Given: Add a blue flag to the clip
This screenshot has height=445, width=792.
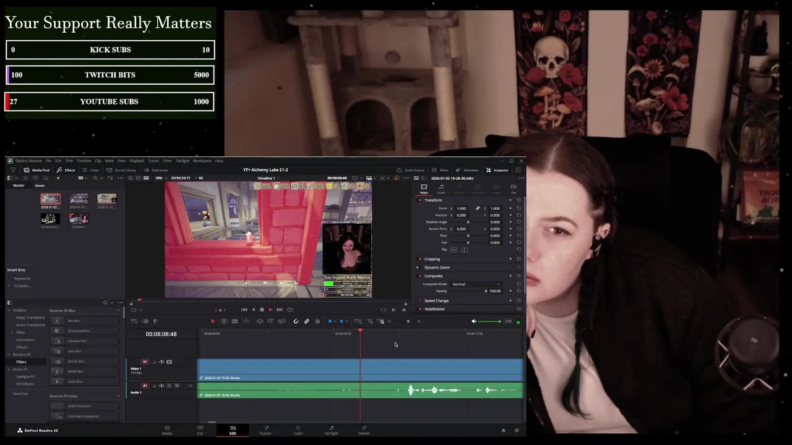Looking at the screenshot, I should click(x=330, y=321).
